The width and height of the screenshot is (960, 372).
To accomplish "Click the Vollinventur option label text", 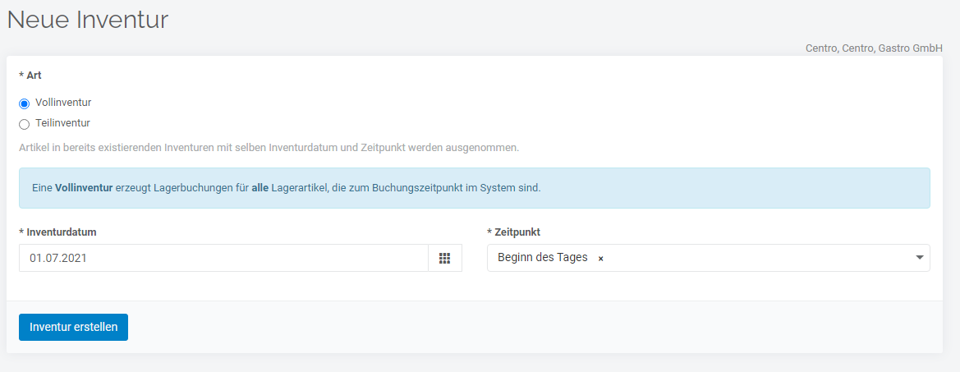I will point(63,103).
